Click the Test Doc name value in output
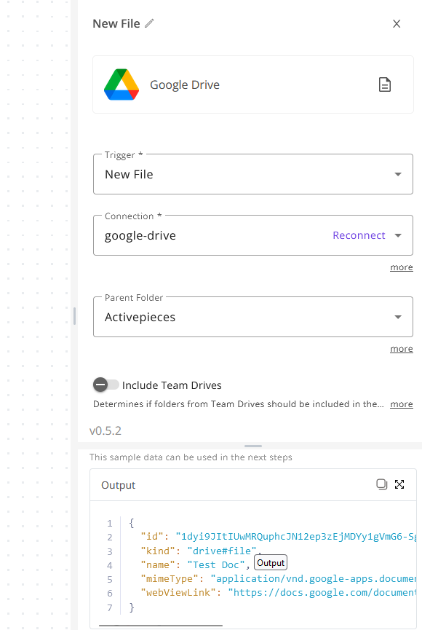422x630 pixels. tap(216, 565)
